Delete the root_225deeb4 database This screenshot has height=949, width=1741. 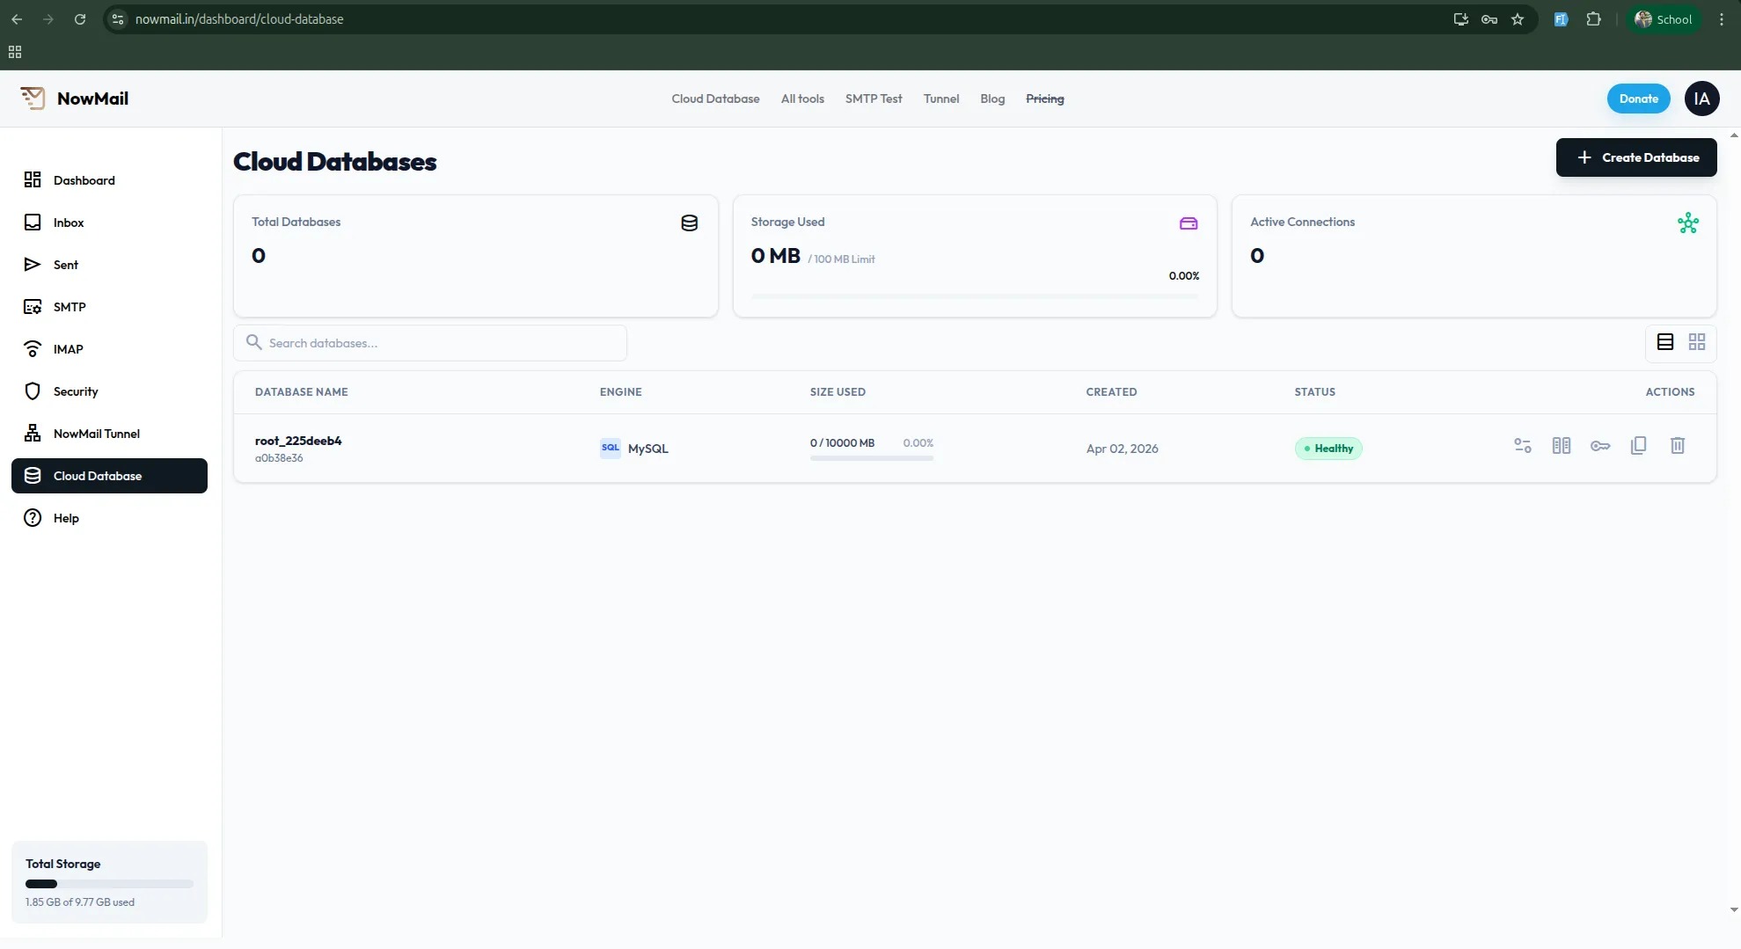(1678, 446)
